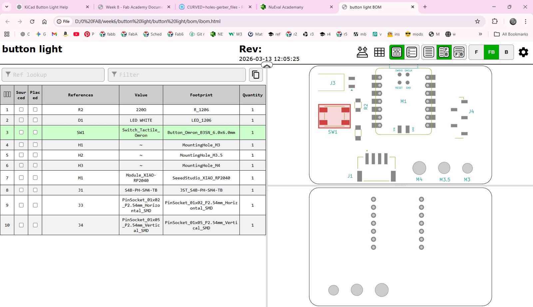The width and height of the screenshot is (533, 307).
Task: Select the SW1 row in BOM table
Action: point(133,132)
